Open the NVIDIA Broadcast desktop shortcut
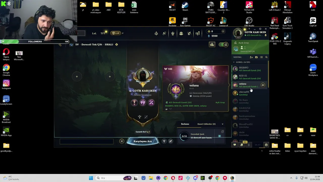Screen dimensions: 323x182 point(6,117)
